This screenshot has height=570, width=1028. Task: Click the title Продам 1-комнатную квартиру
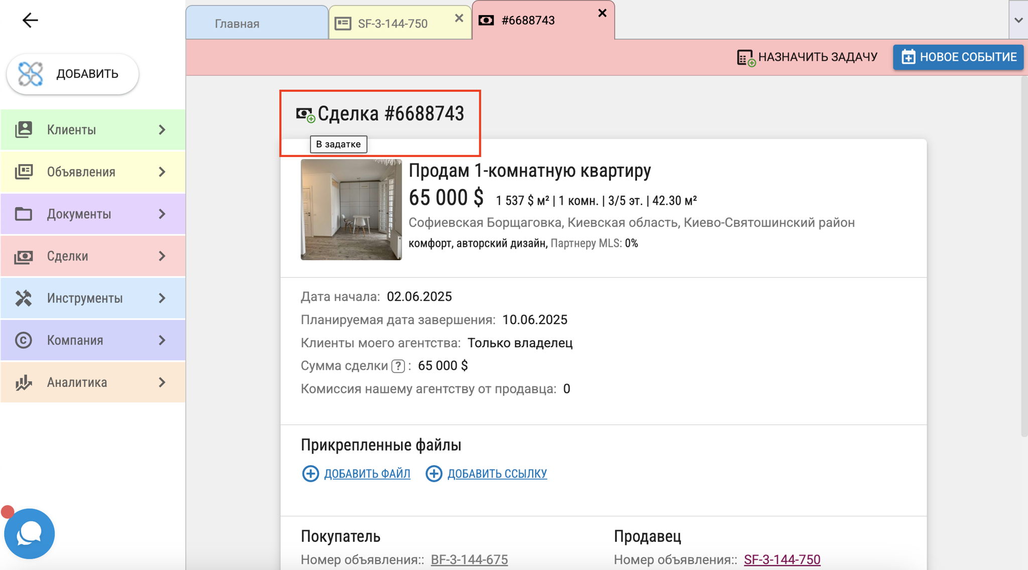point(530,171)
